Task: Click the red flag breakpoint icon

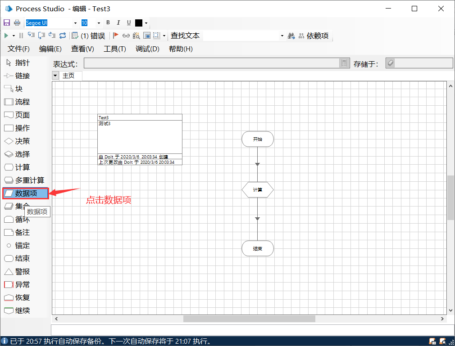Action: coord(115,36)
